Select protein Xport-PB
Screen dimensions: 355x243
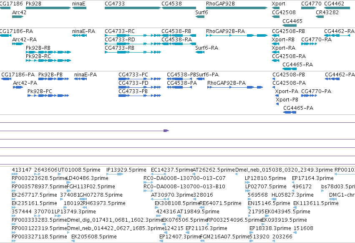click(277, 104)
